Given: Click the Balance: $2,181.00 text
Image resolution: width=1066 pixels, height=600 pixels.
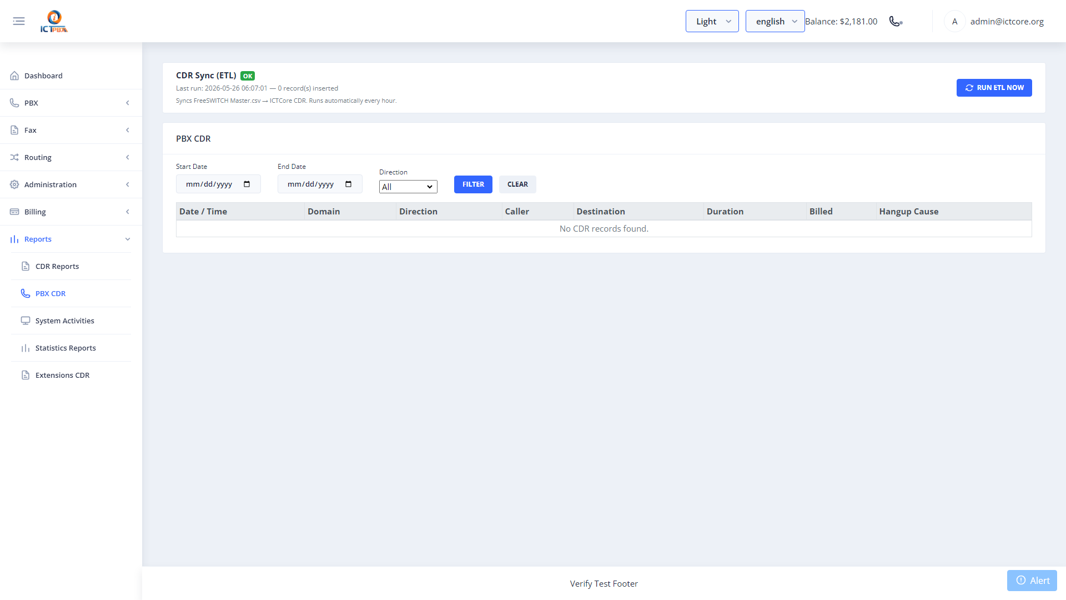Looking at the screenshot, I should (841, 21).
